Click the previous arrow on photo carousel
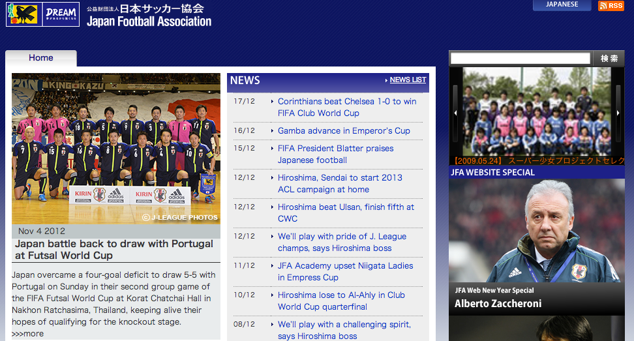 455,113
